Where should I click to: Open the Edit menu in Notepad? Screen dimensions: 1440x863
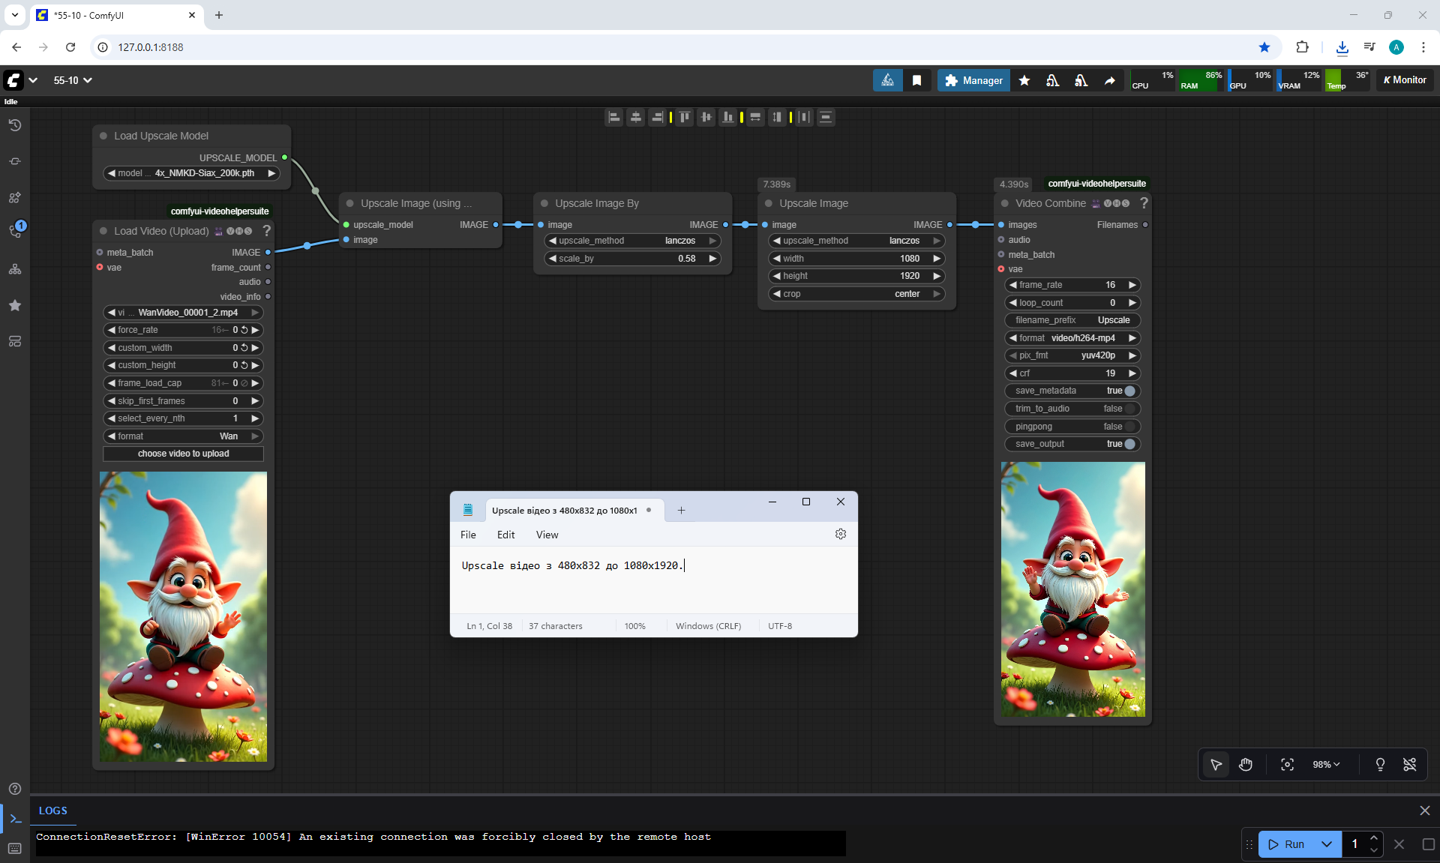(505, 535)
